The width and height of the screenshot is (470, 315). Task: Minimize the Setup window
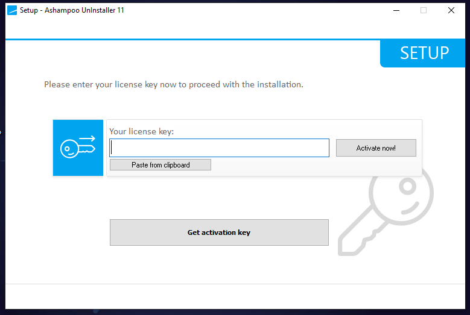[396, 10]
